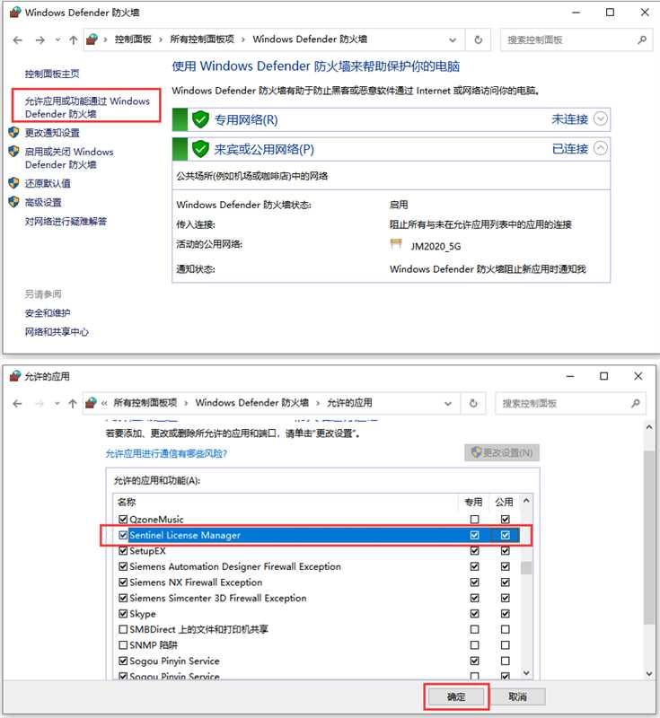Select Windows Defender 防火墙 breadcrumb in top window
This screenshot has height=718, width=660.
pos(310,39)
